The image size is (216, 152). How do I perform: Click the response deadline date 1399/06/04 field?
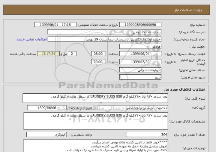pos(140,54)
